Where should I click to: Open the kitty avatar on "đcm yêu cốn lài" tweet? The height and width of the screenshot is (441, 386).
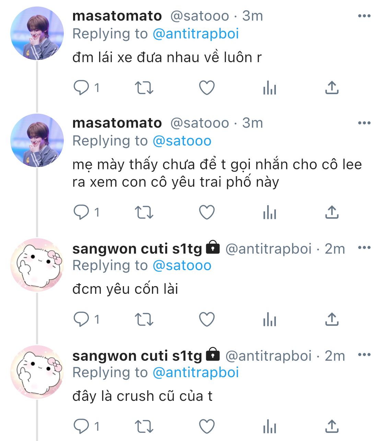pyautogui.click(x=37, y=265)
